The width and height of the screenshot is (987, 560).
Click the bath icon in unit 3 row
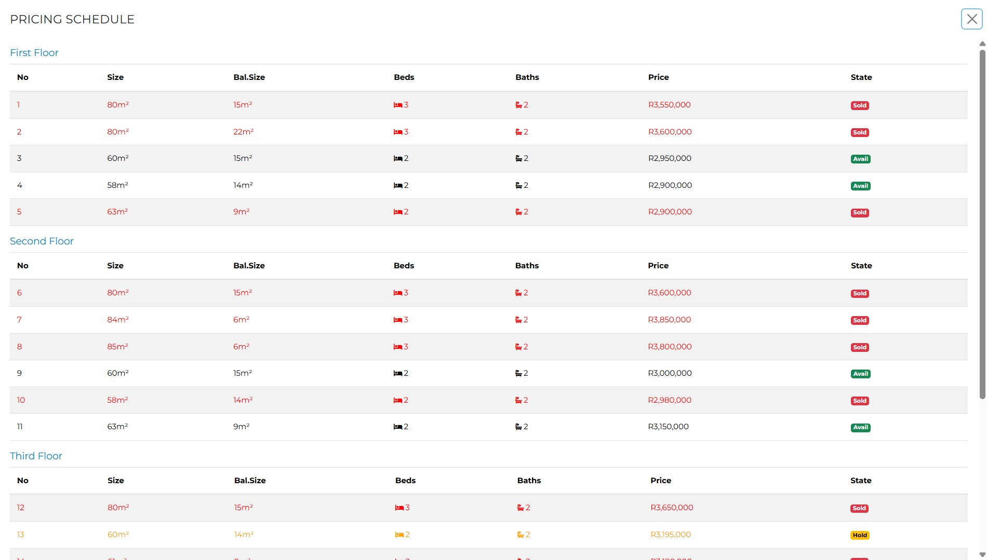click(x=518, y=159)
